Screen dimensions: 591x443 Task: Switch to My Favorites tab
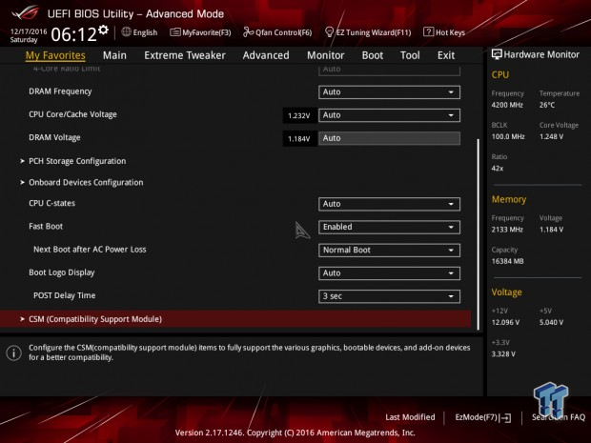(55, 55)
